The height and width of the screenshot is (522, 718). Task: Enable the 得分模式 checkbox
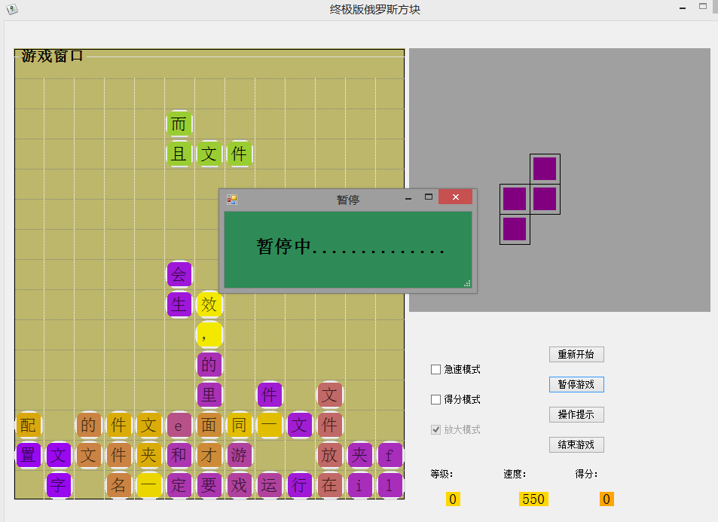[x=435, y=400]
